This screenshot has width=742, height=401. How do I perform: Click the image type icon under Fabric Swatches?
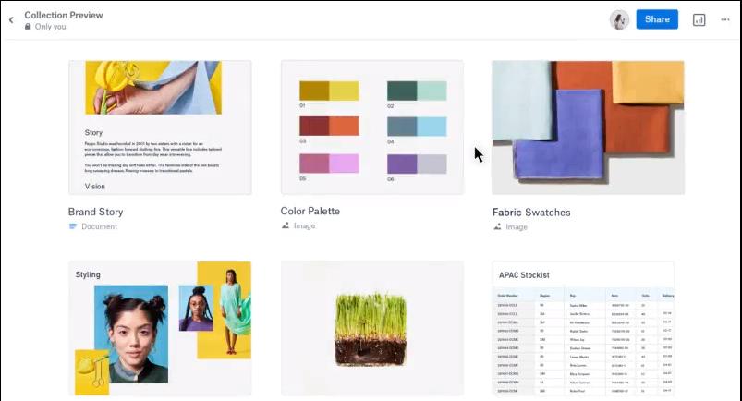497,226
